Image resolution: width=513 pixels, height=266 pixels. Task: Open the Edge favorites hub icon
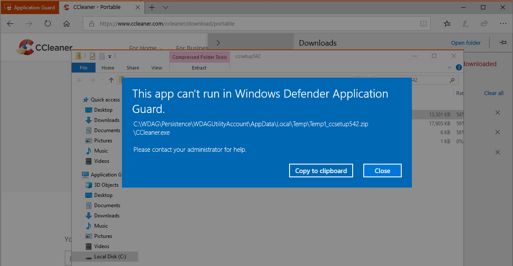click(447, 24)
